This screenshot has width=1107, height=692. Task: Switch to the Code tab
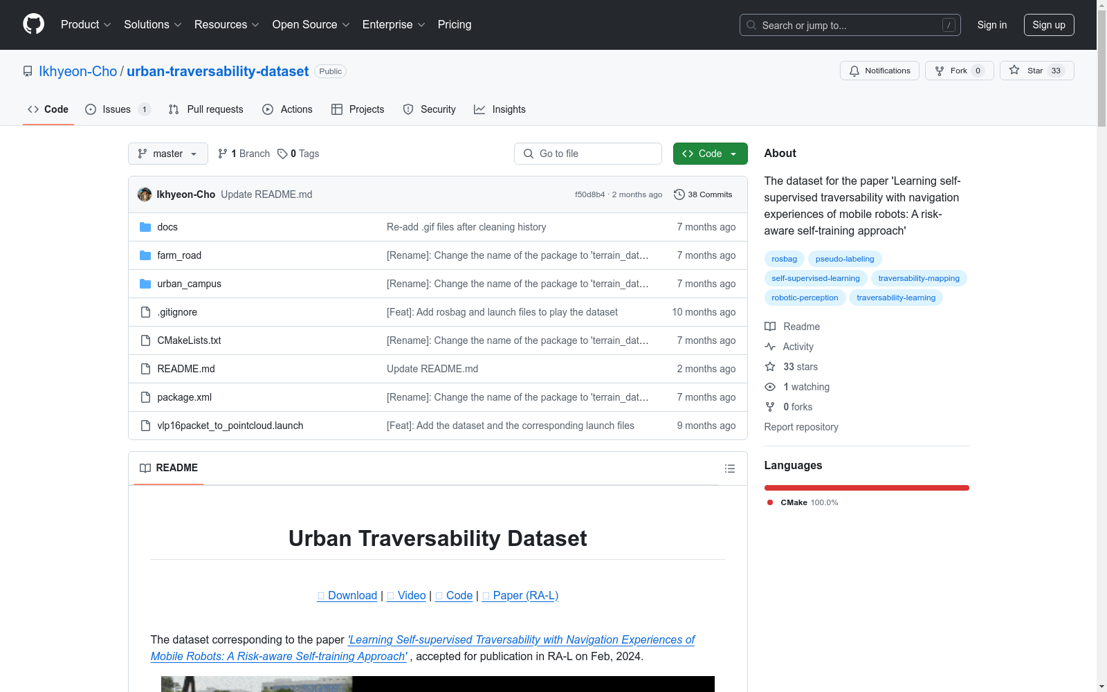(48, 109)
